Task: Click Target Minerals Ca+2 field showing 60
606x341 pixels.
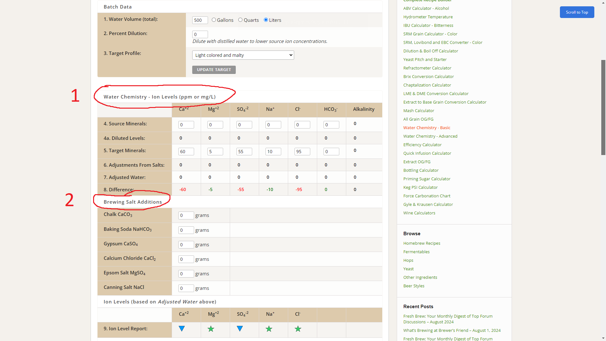Action: pos(186,152)
